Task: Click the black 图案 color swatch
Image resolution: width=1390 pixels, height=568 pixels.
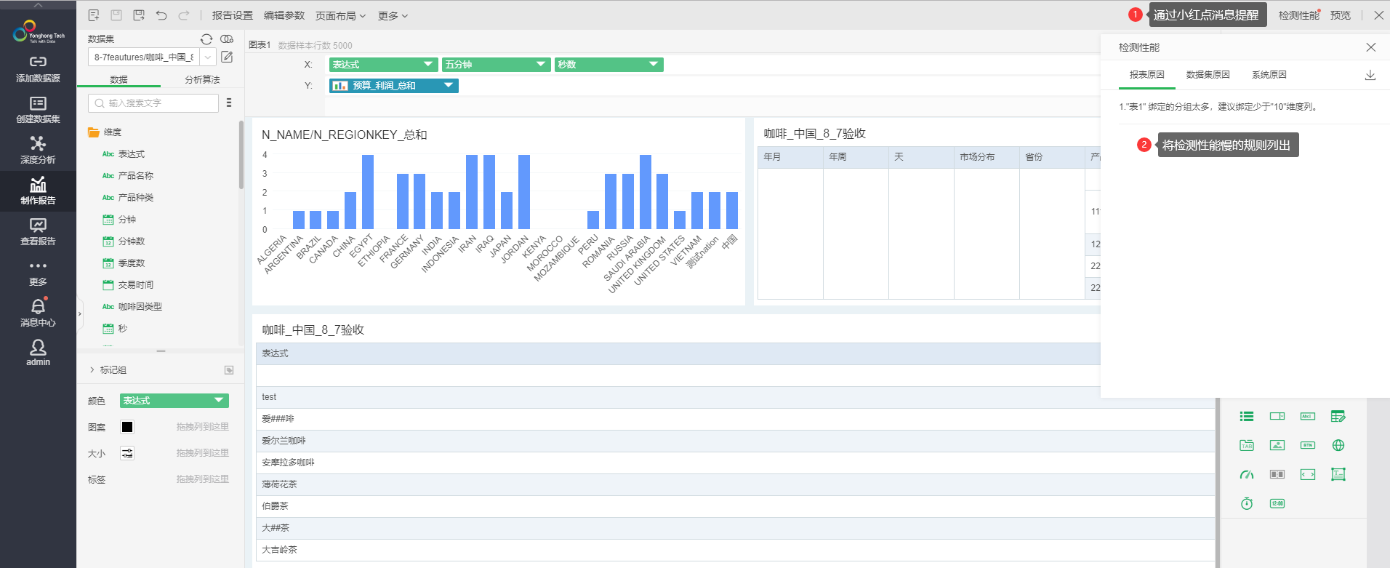Action: (127, 427)
